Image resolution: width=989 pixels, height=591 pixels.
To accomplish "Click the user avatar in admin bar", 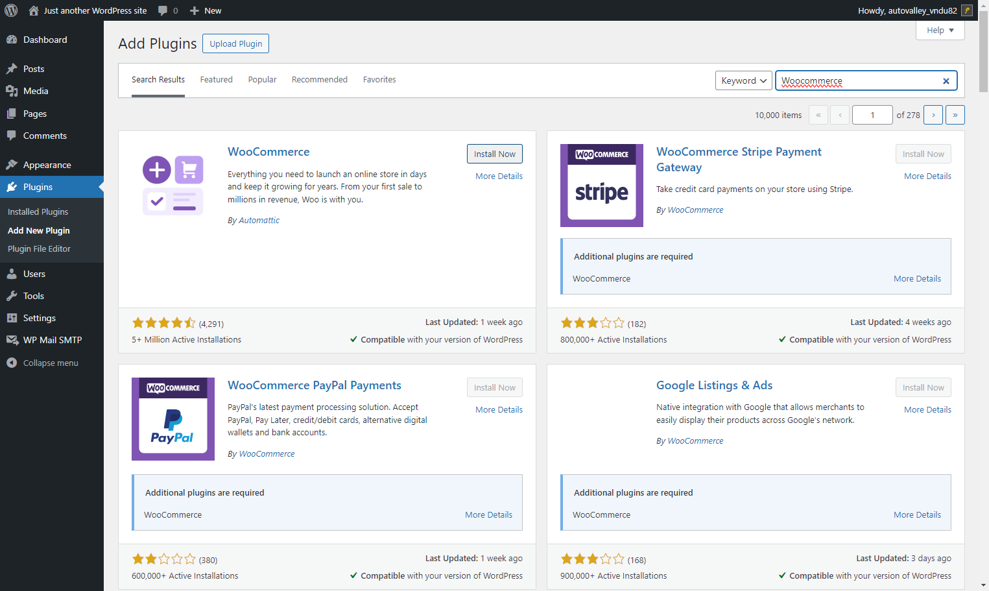I will tap(967, 10).
